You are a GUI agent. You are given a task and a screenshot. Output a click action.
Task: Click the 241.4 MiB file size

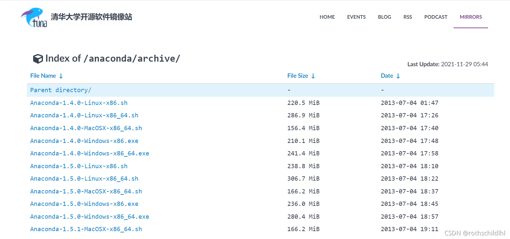303,153
